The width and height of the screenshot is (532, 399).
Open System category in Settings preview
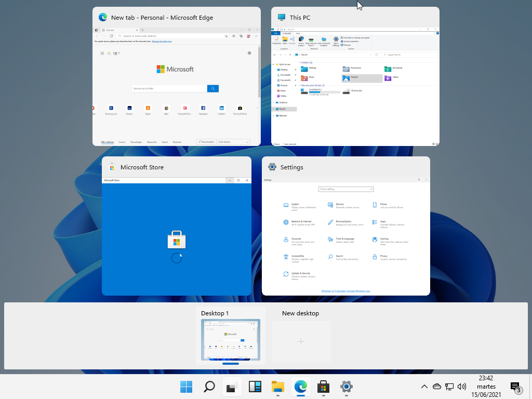(x=300, y=207)
